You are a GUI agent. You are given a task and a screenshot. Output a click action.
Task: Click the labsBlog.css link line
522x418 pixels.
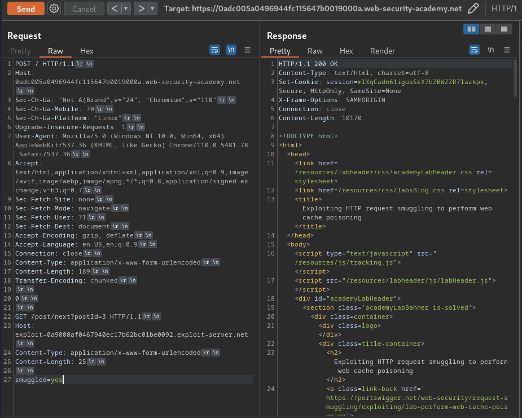[401, 190]
